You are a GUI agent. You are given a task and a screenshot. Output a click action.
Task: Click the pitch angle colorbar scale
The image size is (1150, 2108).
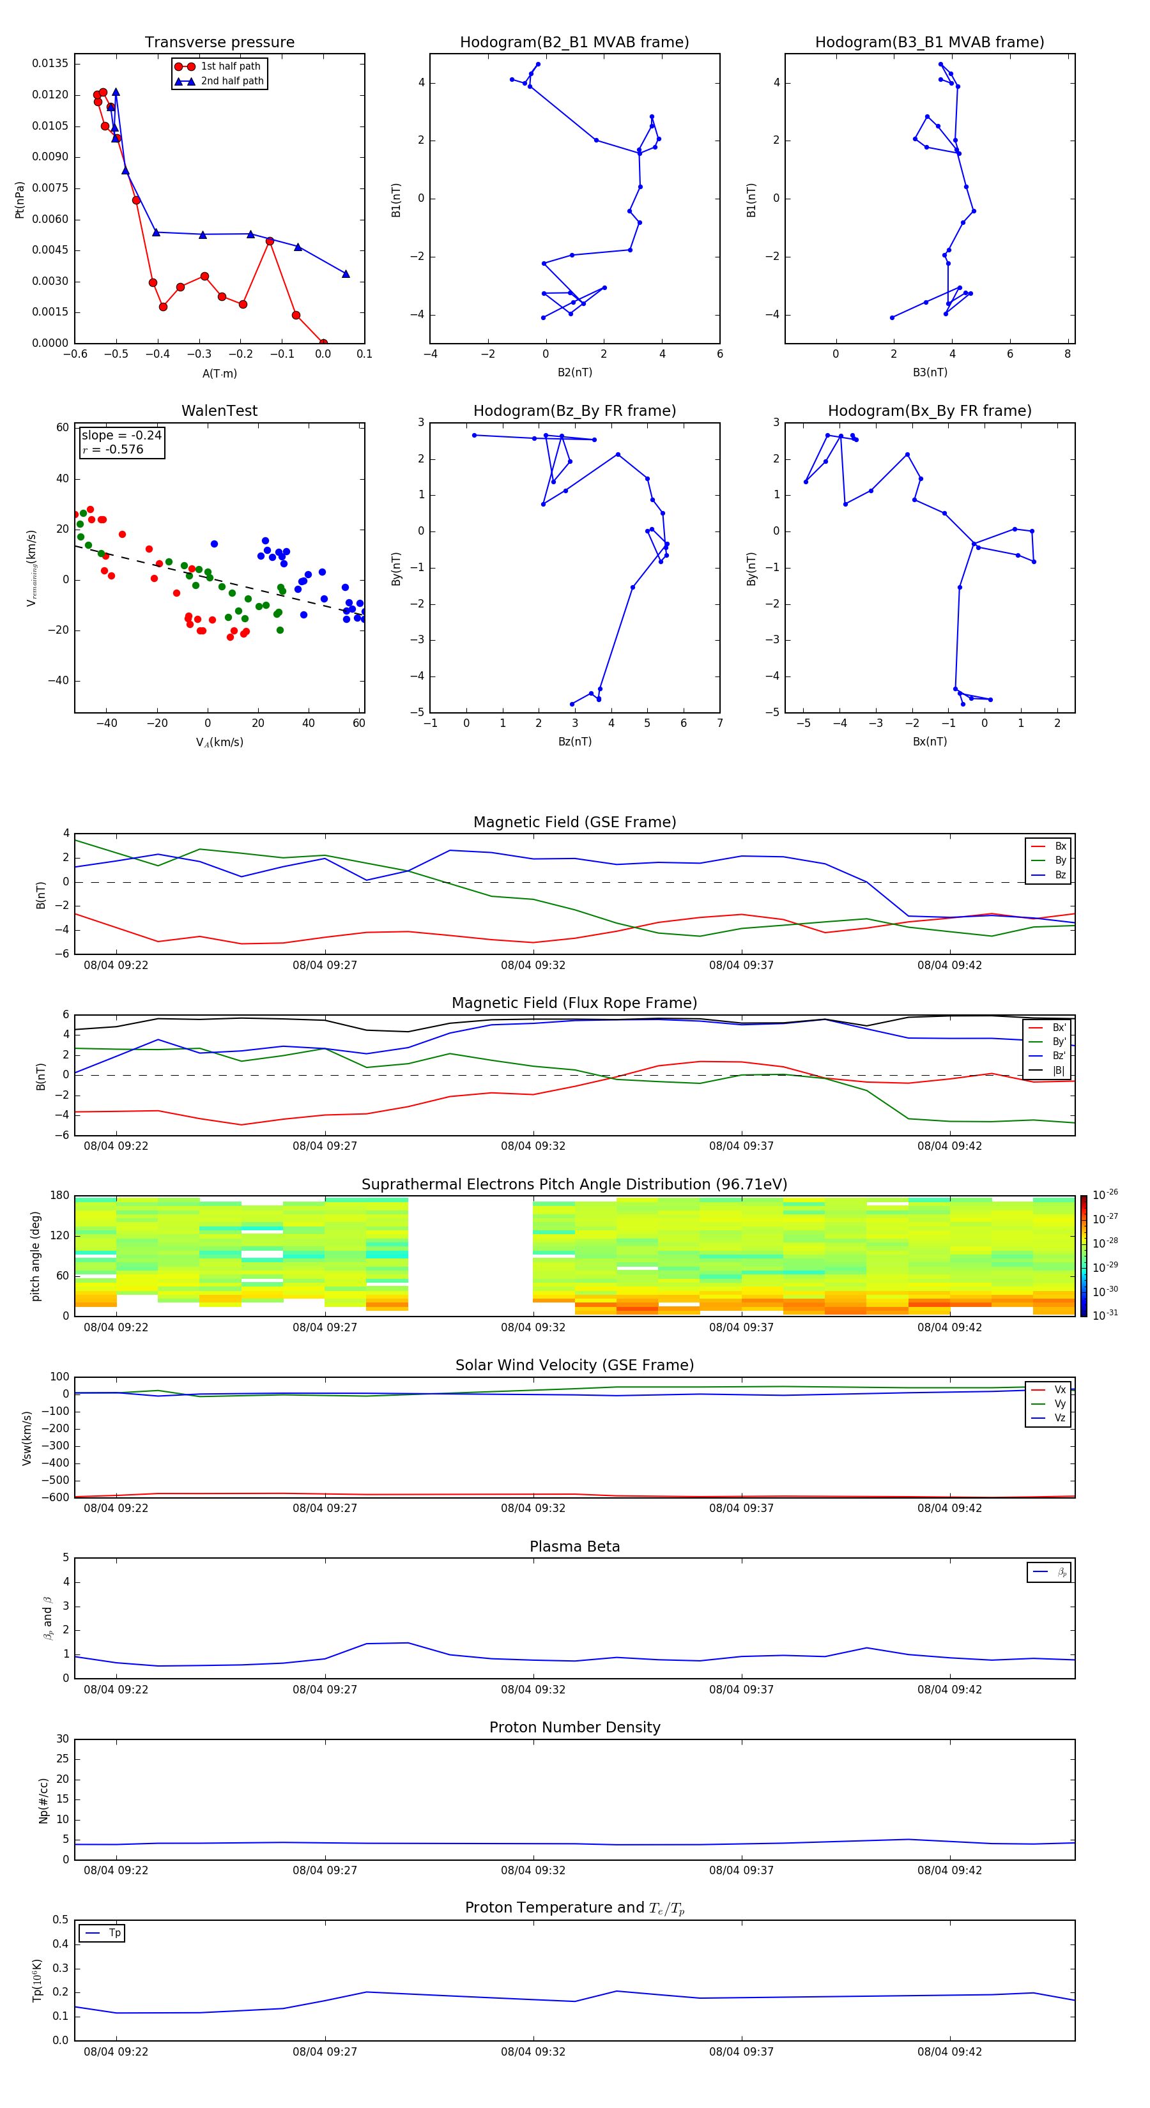point(1084,1256)
